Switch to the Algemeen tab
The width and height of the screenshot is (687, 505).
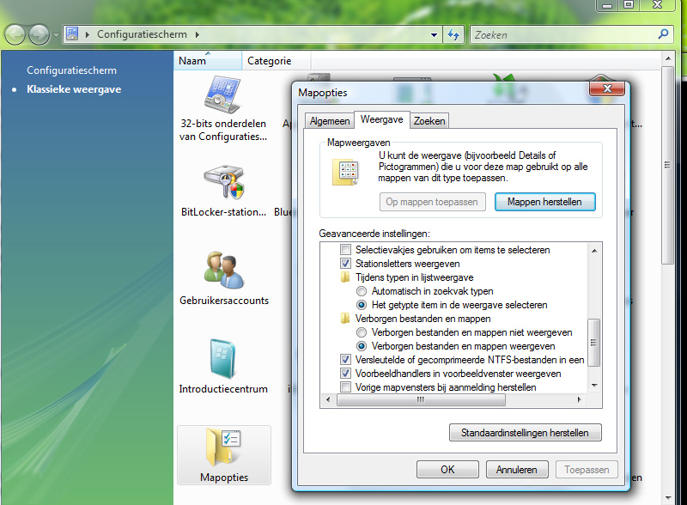coord(330,121)
